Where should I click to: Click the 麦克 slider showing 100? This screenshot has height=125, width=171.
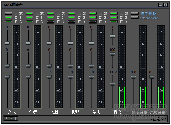(x=112, y=54)
